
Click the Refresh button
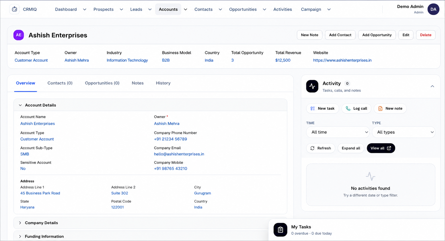click(x=321, y=148)
